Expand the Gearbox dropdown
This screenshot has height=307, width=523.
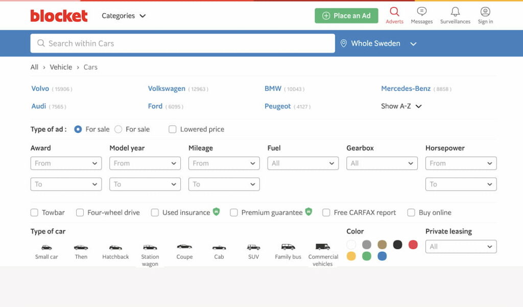pos(382,163)
